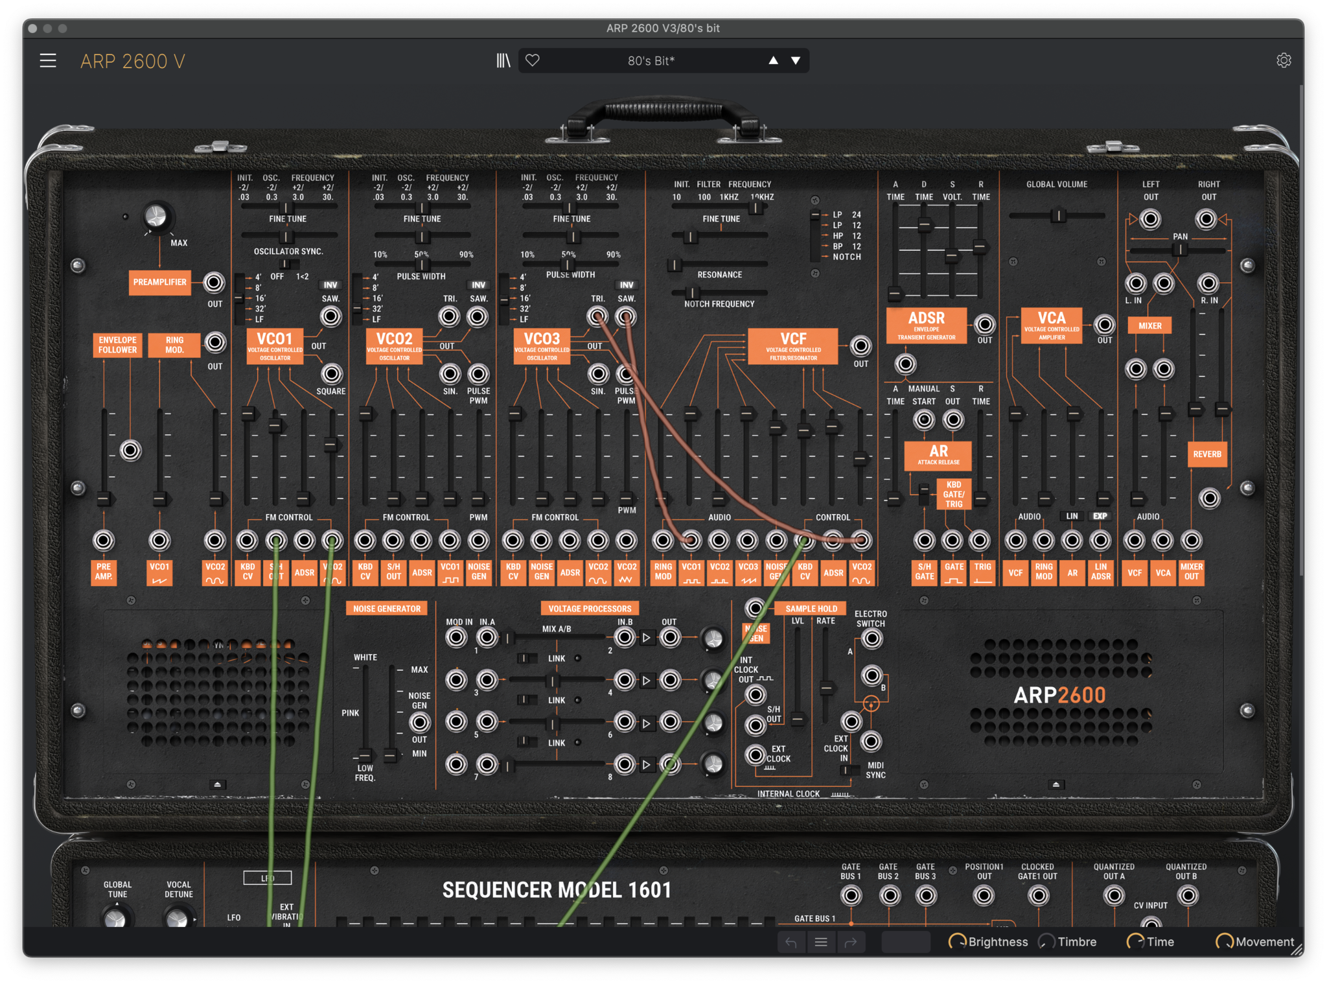This screenshot has height=984, width=1327.
Task: Collapse the right speaker panel arrow
Action: (1056, 784)
